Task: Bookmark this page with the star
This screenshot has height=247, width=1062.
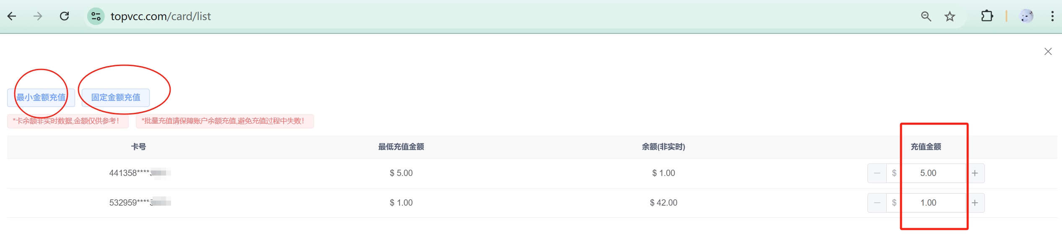Action: tap(950, 16)
